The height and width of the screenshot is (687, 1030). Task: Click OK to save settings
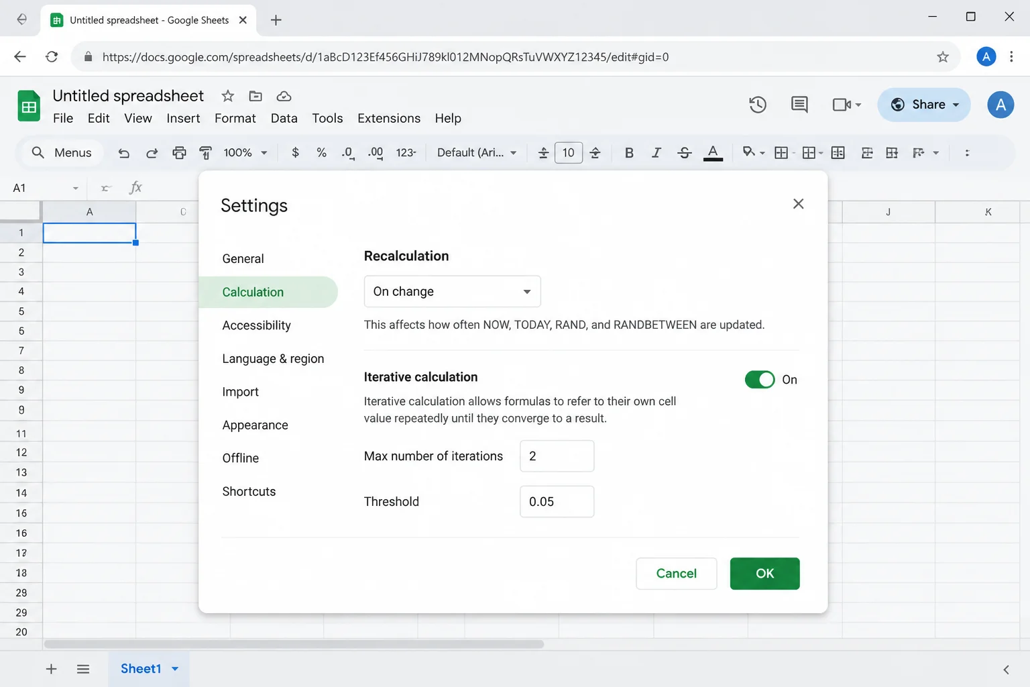tap(764, 574)
